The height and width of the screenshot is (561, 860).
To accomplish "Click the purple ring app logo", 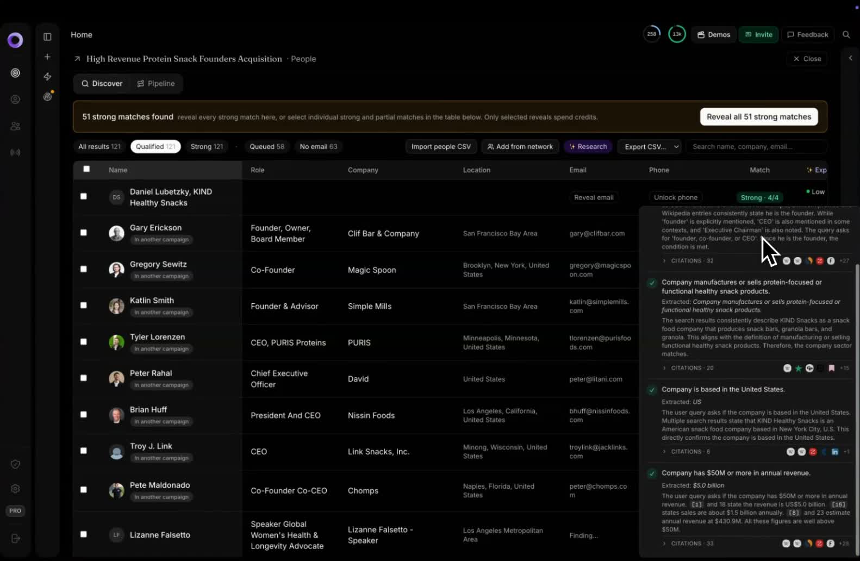I will click(15, 40).
